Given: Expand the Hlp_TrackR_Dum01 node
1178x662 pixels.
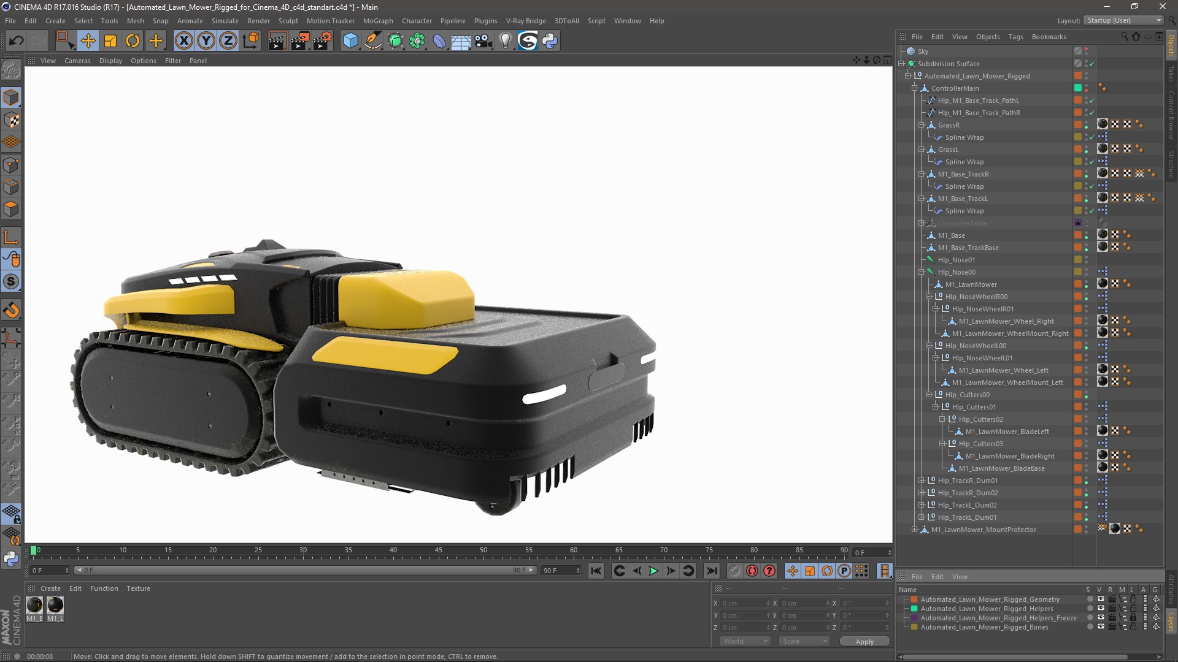Looking at the screenshot, I should tap(922, 481).
